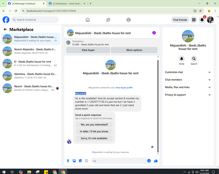Choose a sticker icon in composer

[80, 161]
